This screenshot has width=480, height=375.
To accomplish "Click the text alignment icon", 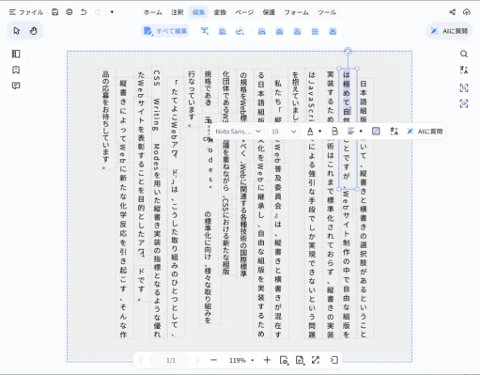I will (x=350, y=132).
